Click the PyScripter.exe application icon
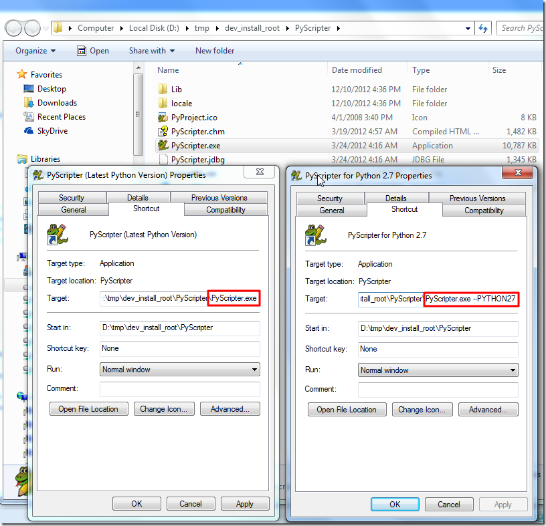This screenshot has height=526, width=546. pyautogui.click(x=163, y=146)
